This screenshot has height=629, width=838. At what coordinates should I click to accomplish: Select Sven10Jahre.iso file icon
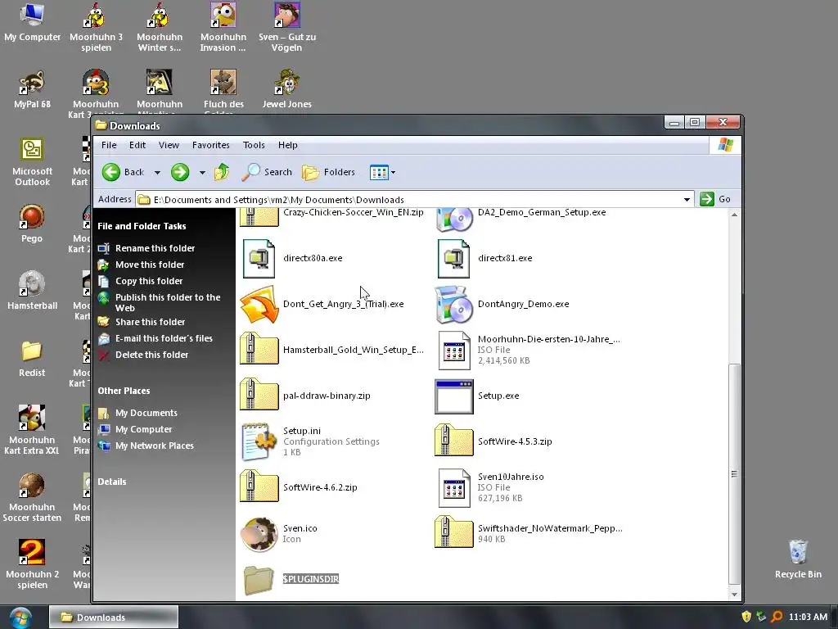pos(453,488)
